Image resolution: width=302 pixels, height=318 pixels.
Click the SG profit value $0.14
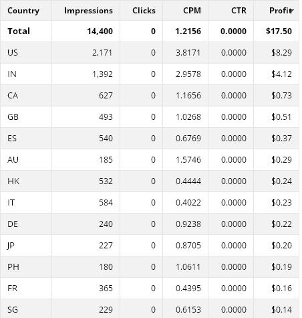pos(281,310)
